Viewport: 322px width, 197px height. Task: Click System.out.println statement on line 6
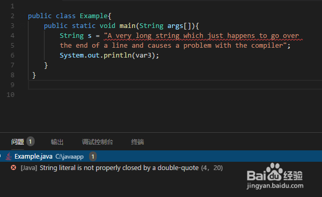pyautogui.click(x=109, y=55)
